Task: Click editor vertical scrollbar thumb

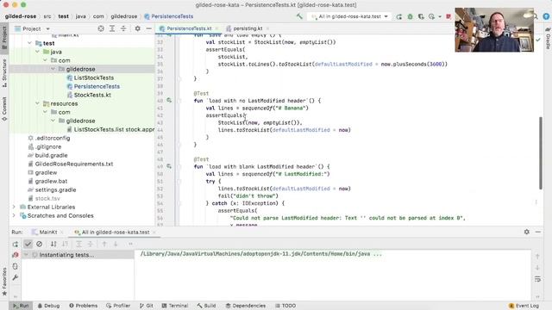Action: click(541, 153)
